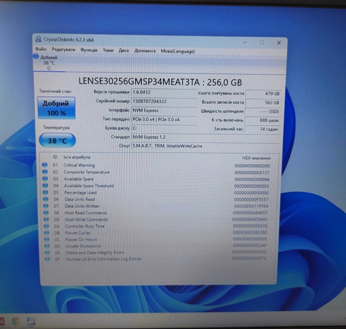Click the blue status dot beside Available Spare

pos(45,179)
